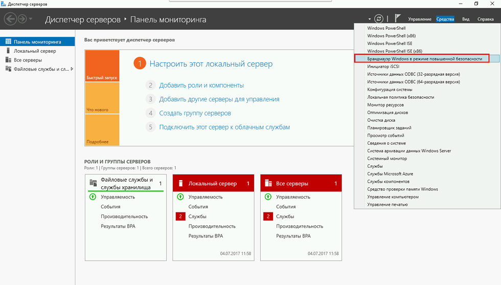This screenshot has width=501, height=285.
Task: Open dropdown arrow left of refresh icon
Action: [x=369, y=19]
